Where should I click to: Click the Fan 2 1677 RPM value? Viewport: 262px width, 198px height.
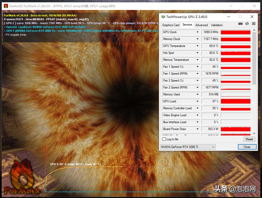coord(210,87)
